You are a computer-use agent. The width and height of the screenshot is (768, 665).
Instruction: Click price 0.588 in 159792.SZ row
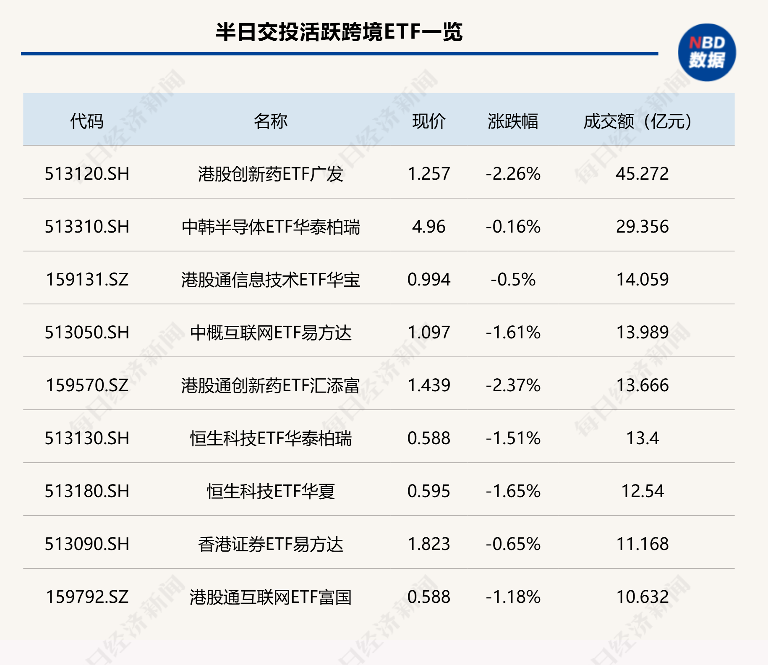(429, 597)
